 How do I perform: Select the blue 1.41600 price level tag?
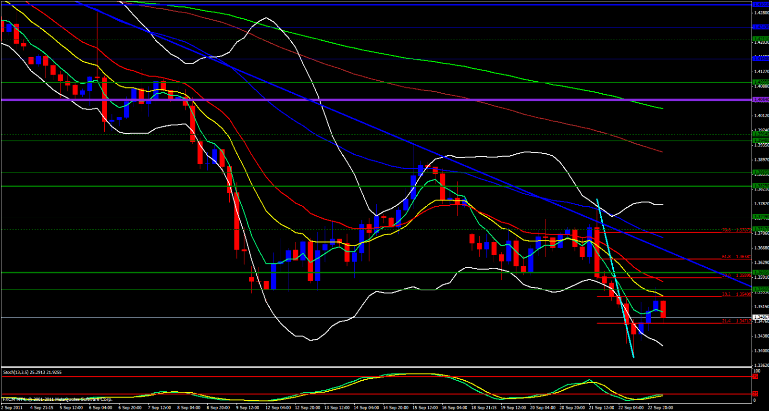pyautogui.click(x=761, y=59)
